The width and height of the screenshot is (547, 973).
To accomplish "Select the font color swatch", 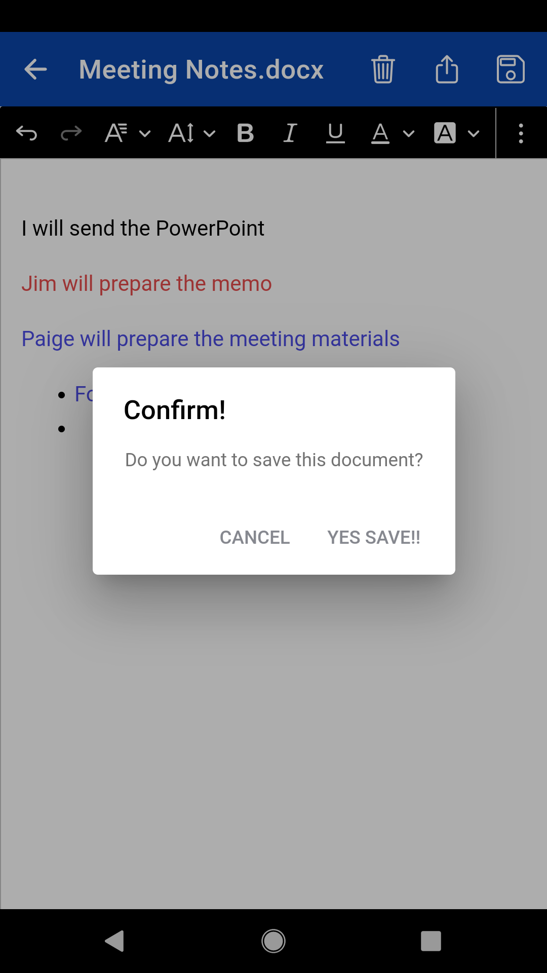I will point(381,133).
